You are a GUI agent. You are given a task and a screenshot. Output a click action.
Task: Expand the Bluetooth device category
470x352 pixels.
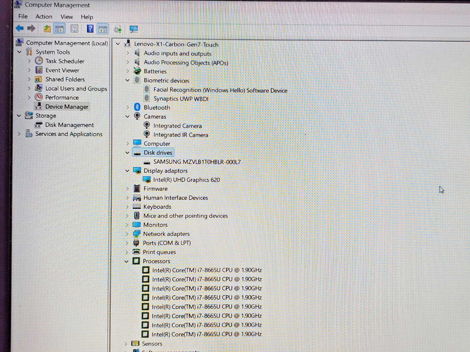click(x=128, y=107)
